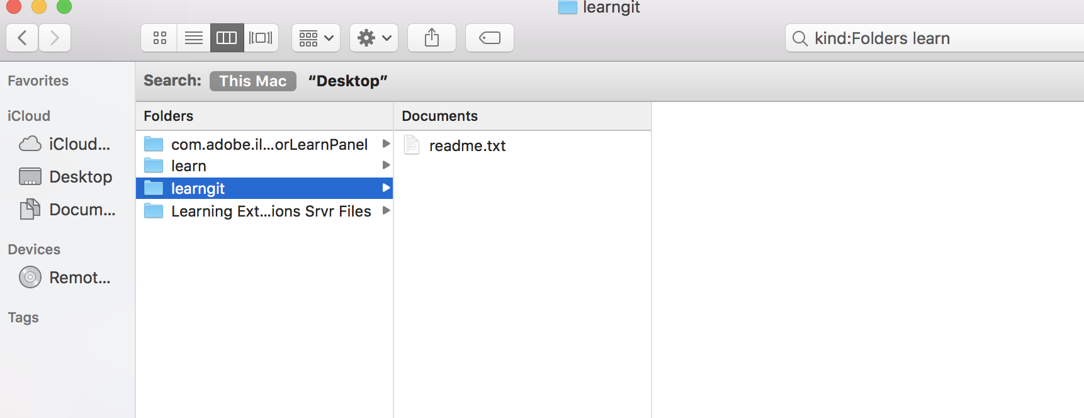Go forward with the right arrow

[55, 38]
